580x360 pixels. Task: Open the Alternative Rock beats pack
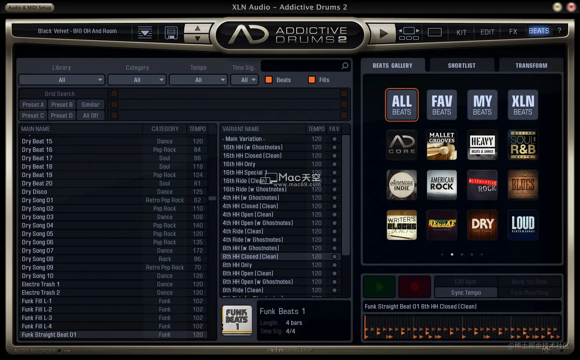tap(482, 185)
